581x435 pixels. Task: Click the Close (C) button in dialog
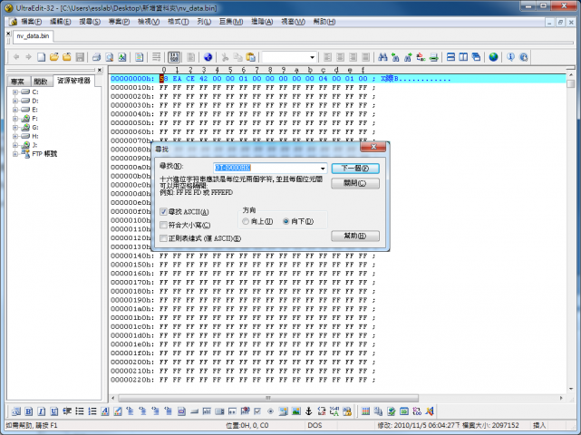[x=355, y=183]
